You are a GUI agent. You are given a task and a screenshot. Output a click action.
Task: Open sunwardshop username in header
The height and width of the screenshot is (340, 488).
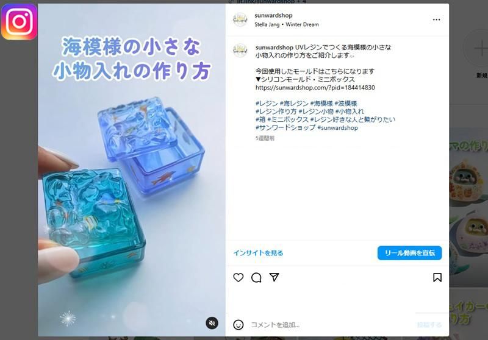273,15
